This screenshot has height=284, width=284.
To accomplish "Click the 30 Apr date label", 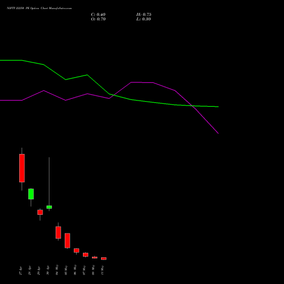I will 48,270.
